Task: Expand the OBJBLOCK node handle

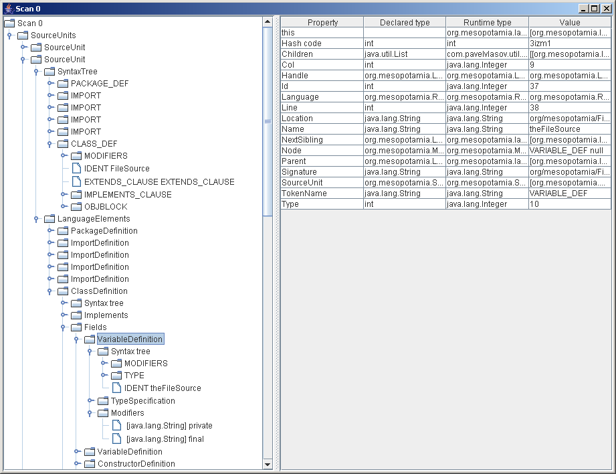Action: (x=63, y=207)
